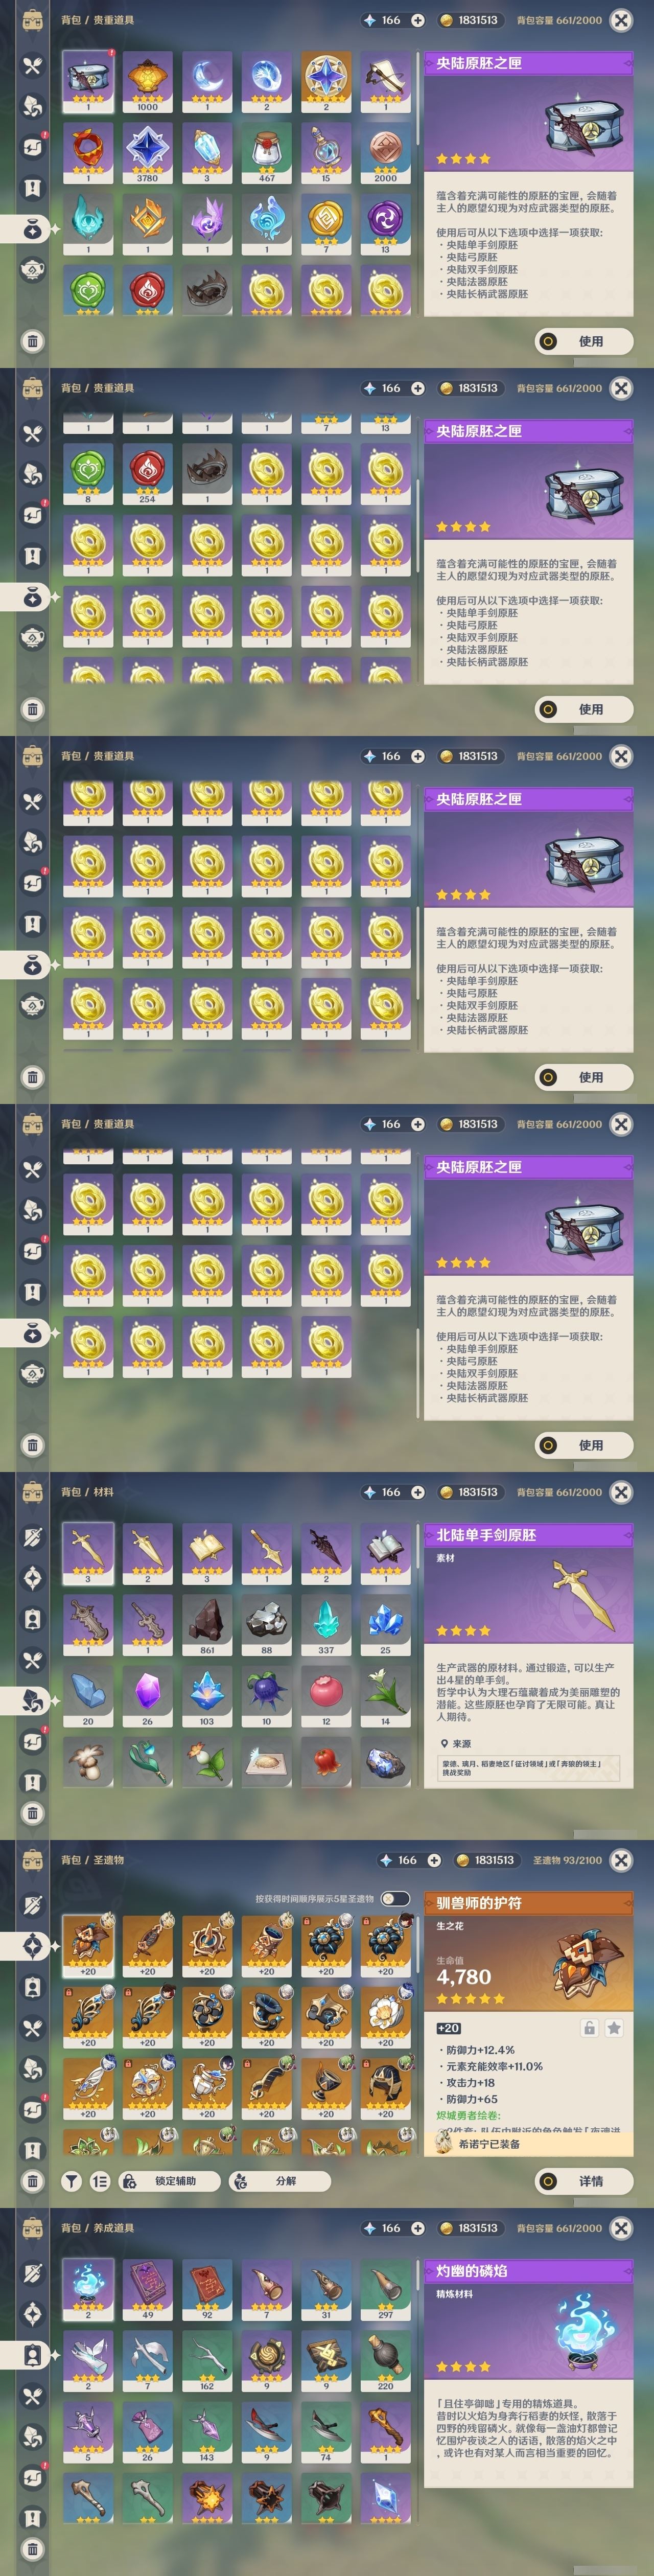The width and height of the screenshot is (654, 2576).
Task: Toggle star favorite mark on 驯兽师的护符 panel
Action: click(614, 2028)
